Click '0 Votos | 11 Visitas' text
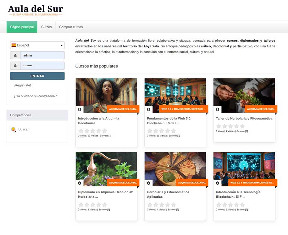The image size is (288, 235). [x=157, y=136]
